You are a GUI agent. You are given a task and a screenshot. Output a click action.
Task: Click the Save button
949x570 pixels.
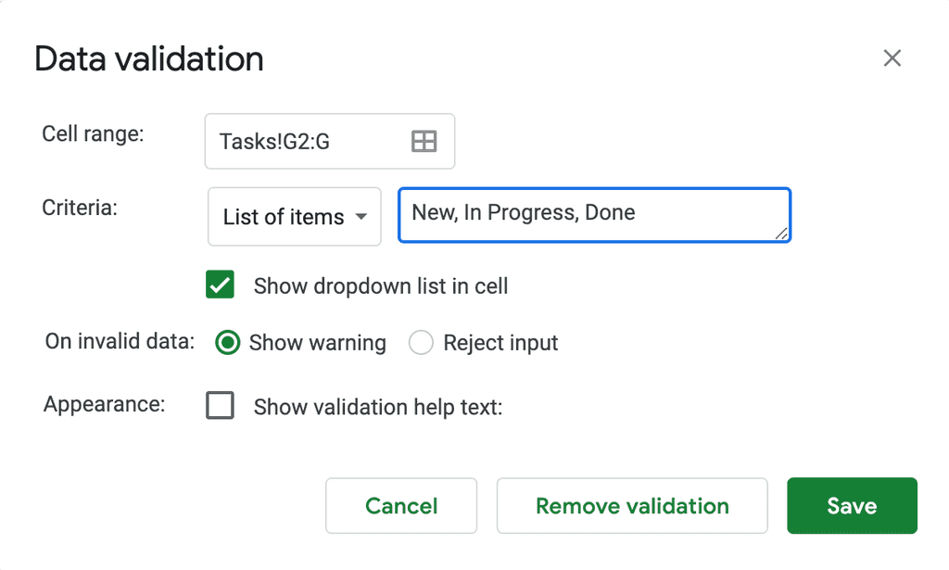(x=851, y=506)
